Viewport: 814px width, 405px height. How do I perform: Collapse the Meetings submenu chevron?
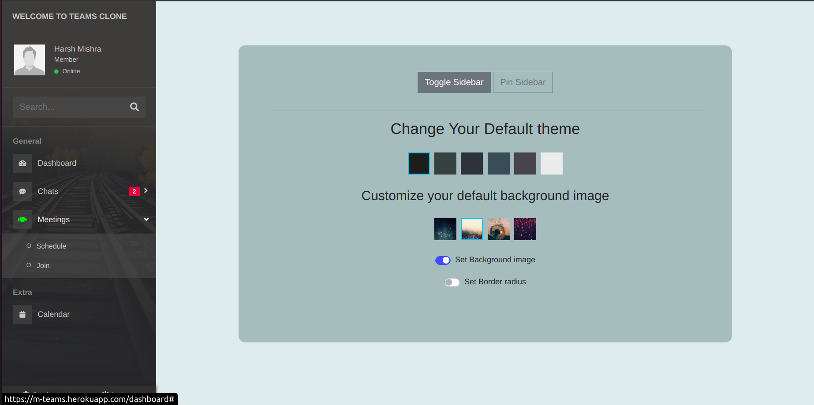146,219
